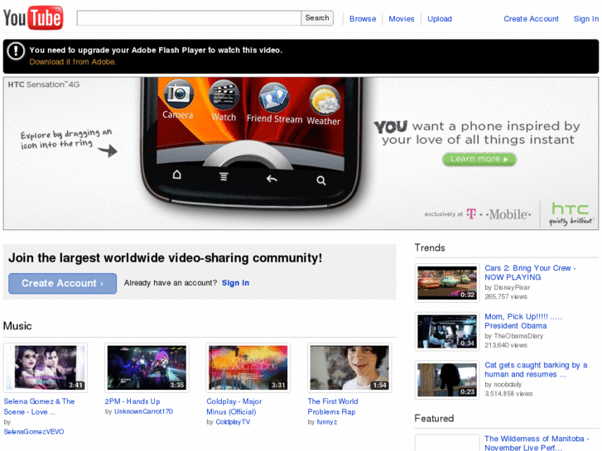The height and width of the screenshot is (451, 602).
Task: Click the 265,757 views text
Action: click(506, 297)
